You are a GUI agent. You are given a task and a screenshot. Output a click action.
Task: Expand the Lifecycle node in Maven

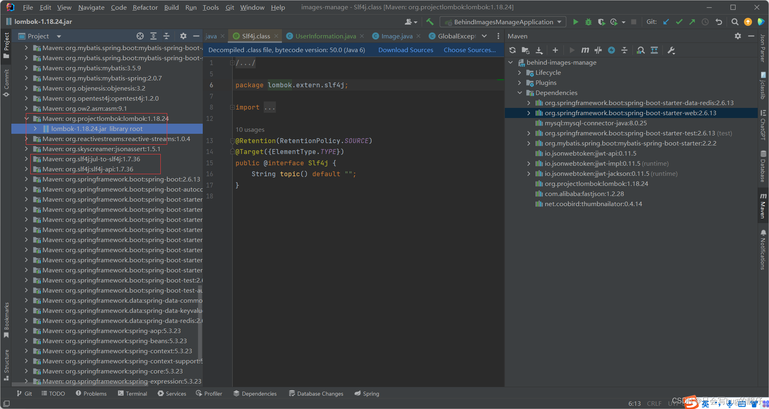coord(520,73)
